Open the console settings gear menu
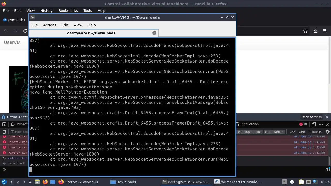 pyautogui.click(x=328, y=132)
